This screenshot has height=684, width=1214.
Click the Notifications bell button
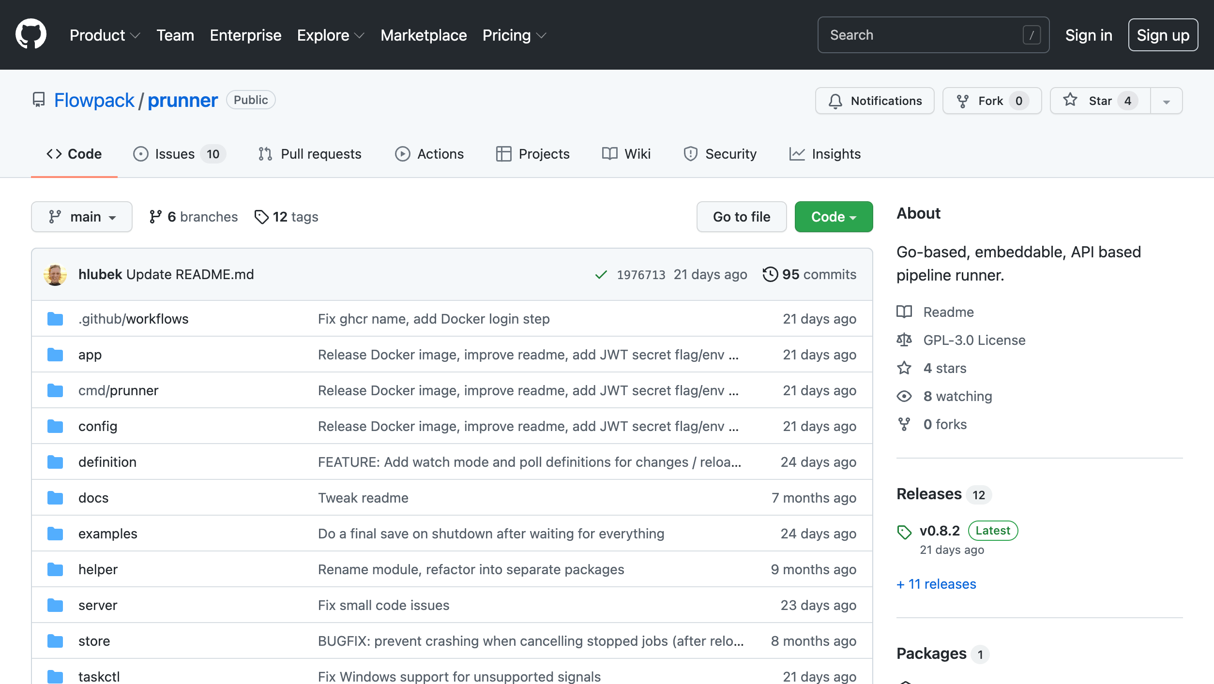874,101
